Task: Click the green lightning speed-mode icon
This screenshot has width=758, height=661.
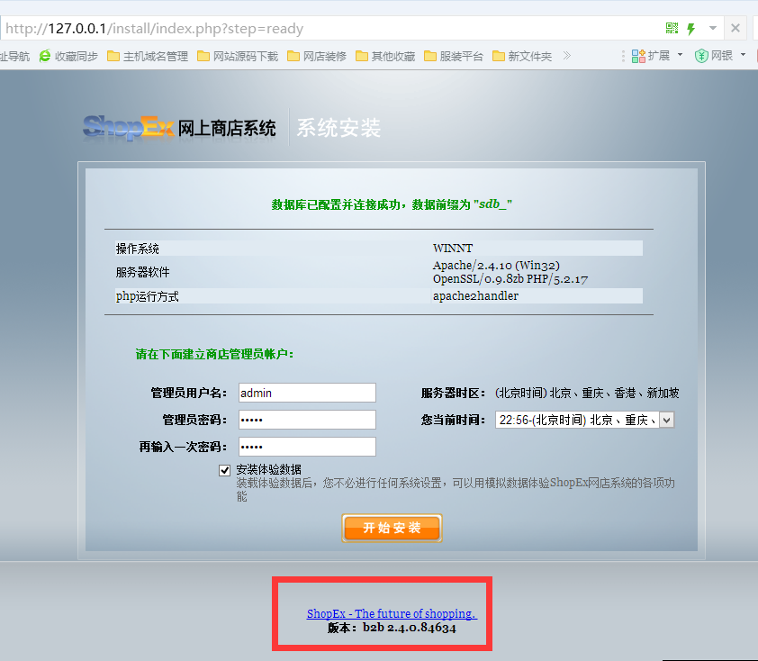Action: (x=691, y=29)
